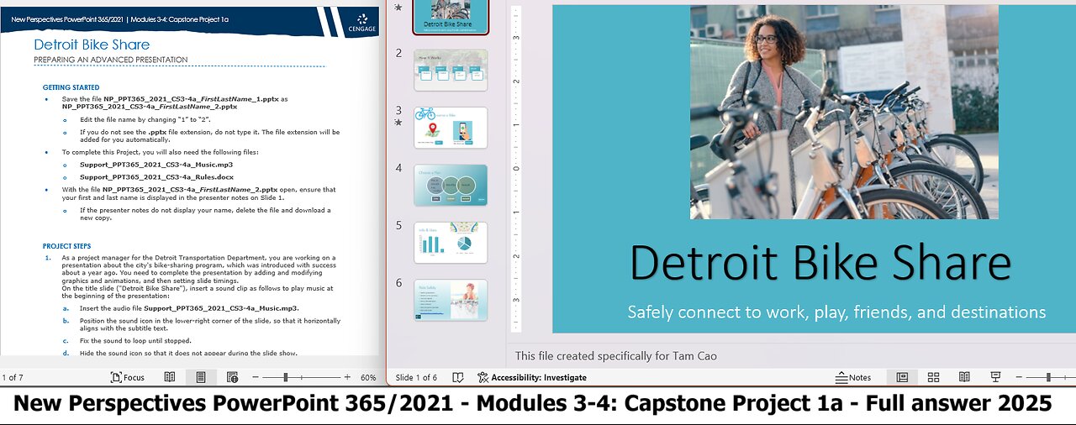Click PROJECT STEPS heading in document

tap(68, 246)
